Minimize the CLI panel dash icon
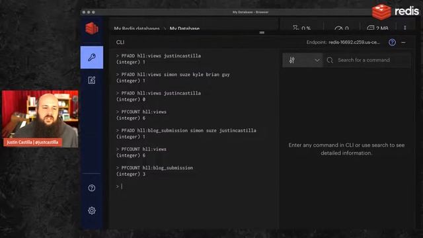The width and height of the screenshot is (423, 238). point(403,42)
